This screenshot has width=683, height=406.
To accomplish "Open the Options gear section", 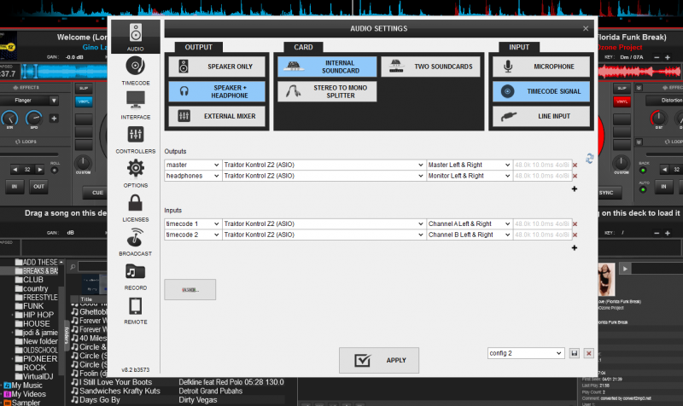I will point(136,173).
